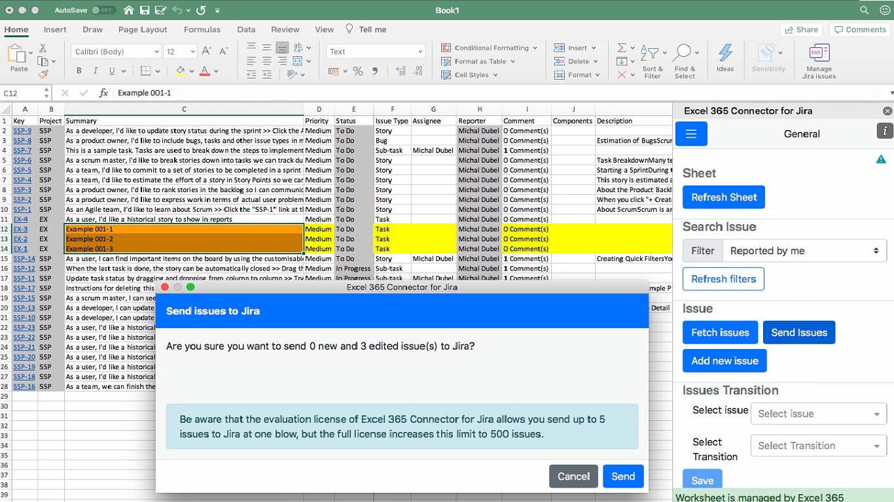Click the Undo arrow
Viewport: 894px width, 502px height.
pos(177,10)
